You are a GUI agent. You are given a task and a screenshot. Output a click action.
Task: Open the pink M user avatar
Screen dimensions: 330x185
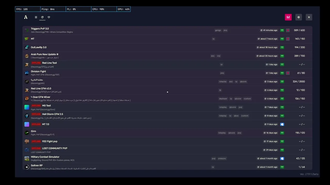pyautogui.click(x=288, y=17)
